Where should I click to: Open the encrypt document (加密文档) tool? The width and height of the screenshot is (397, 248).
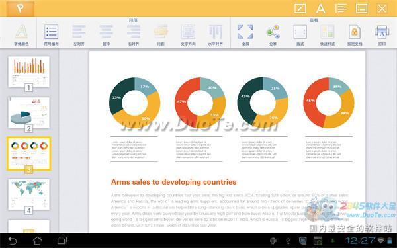355,35
